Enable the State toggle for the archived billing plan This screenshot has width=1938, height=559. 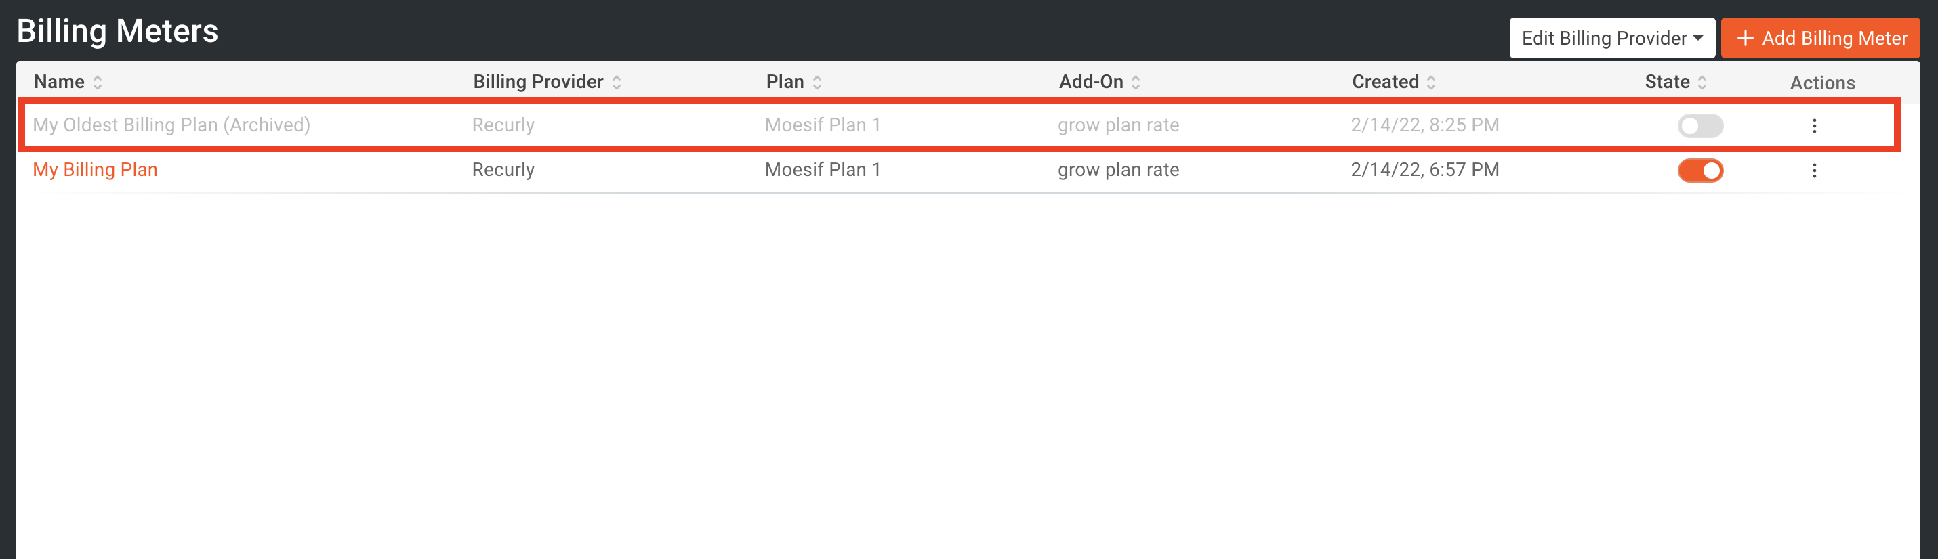(1699, 127)
